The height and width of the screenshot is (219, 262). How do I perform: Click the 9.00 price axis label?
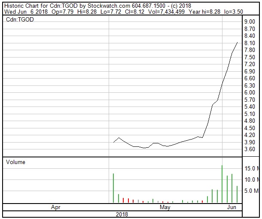point(250,21)
